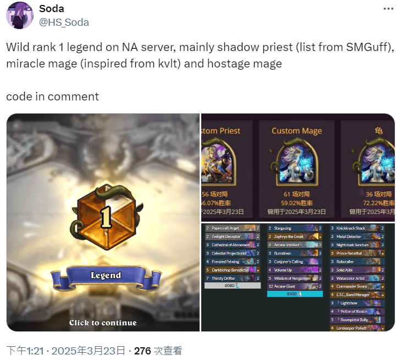Viewport: 403px width, 361px height.
Task: Click the blue Legend ribbon banner
Action: click(x=106, y=277)
